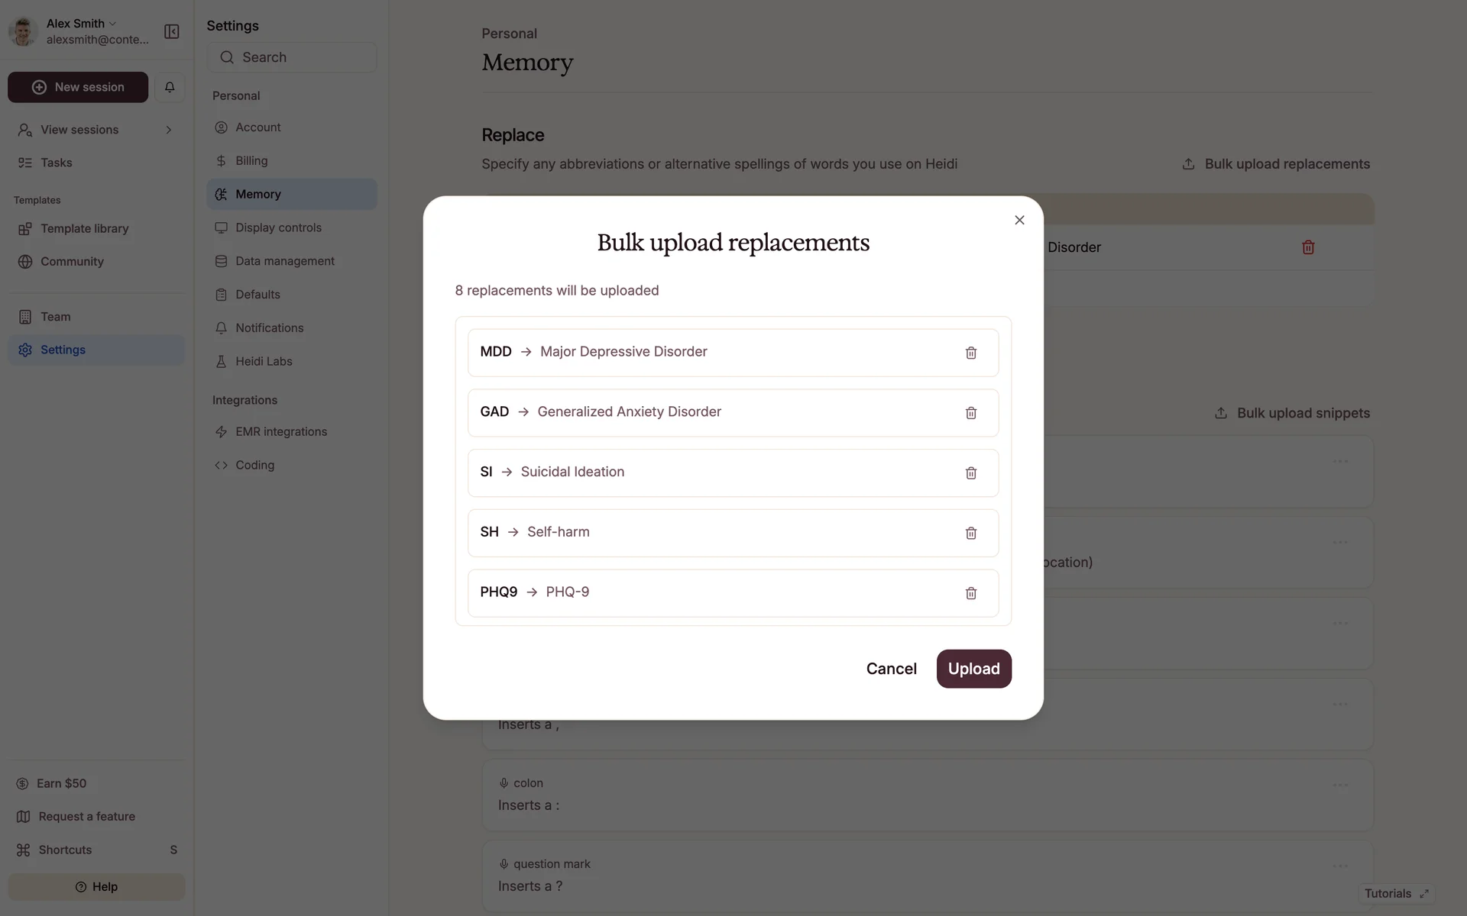Viewport: 1467px width, 916px height.
Task: Click the settings Search field
Action: (x=292, y=57)
